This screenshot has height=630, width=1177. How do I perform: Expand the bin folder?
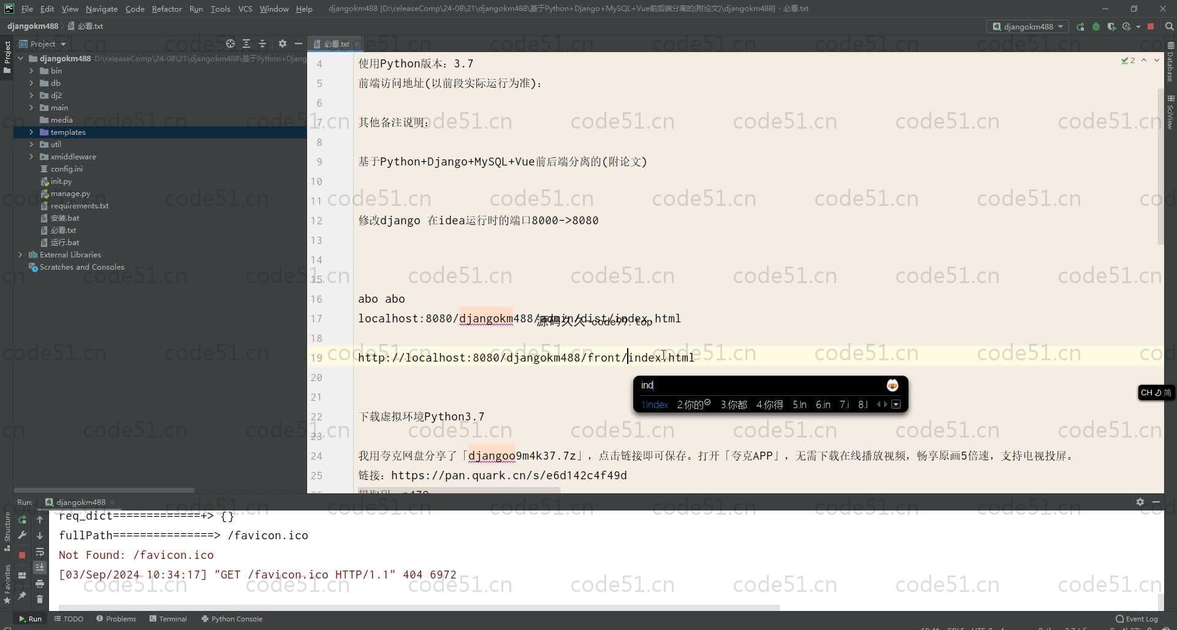pyautogui.click(x=31, y=70)
